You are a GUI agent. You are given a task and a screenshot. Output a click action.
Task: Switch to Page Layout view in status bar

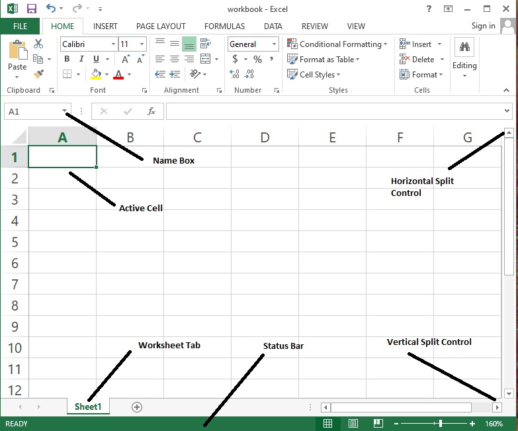coord(353,423)
